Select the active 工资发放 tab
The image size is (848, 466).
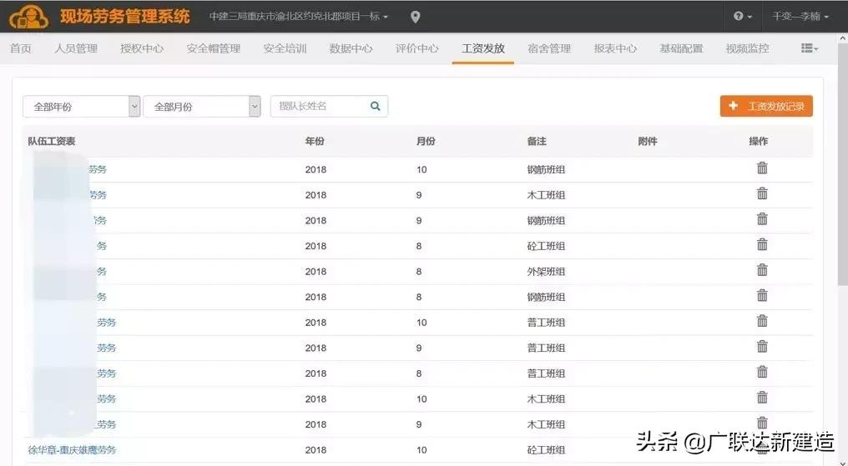pos(483,48)
